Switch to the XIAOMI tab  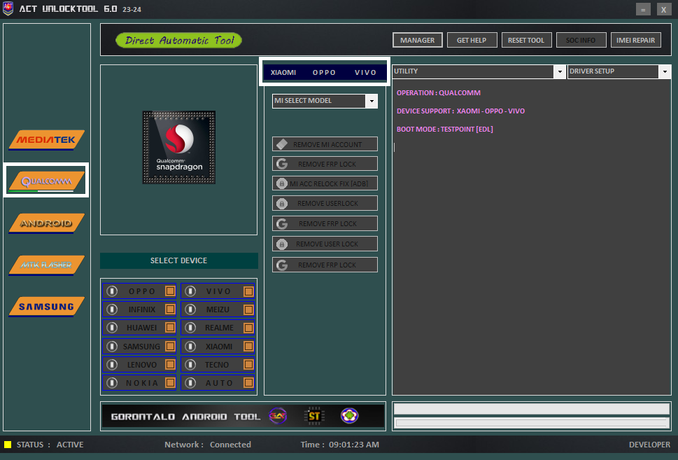pos(283,72)
